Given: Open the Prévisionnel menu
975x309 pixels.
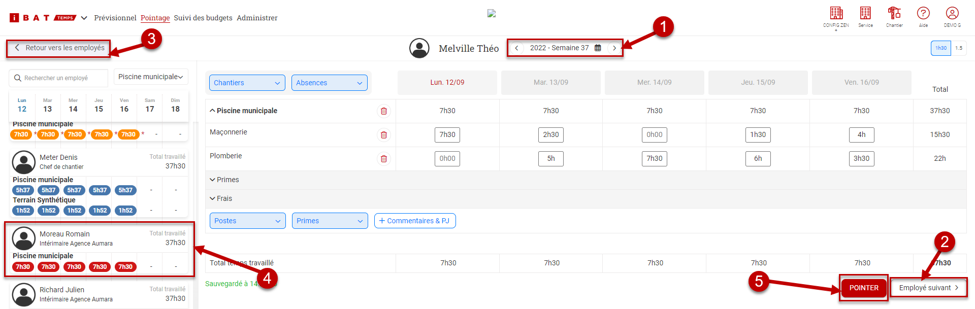Looking at the screenshot, I should [115, 18].
